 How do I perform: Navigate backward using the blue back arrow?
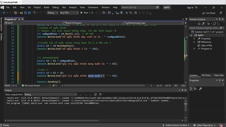click(4, 13)
